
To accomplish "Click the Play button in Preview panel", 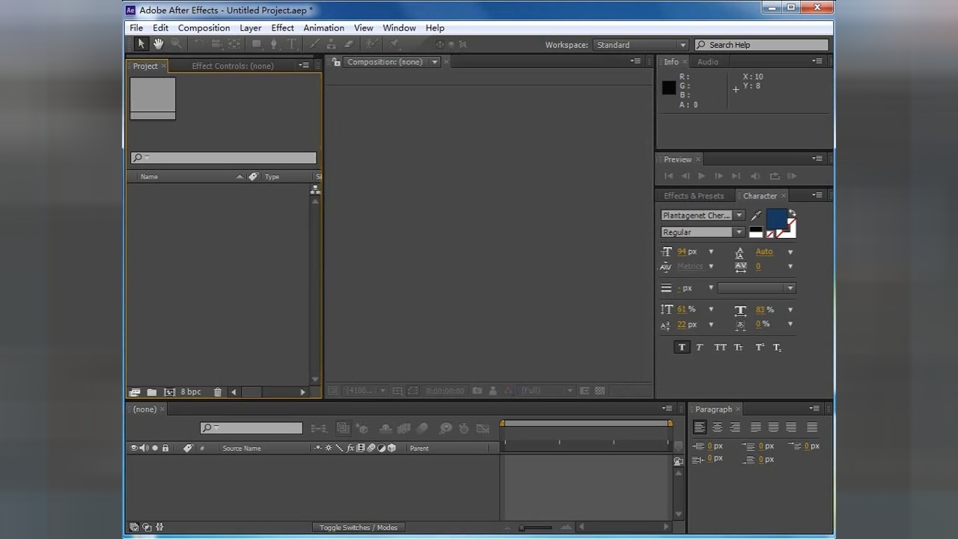I will coord(701,176).
